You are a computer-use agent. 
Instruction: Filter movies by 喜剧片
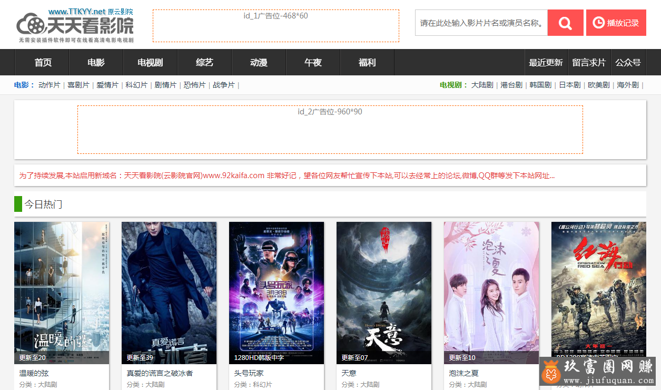(78, 85)
